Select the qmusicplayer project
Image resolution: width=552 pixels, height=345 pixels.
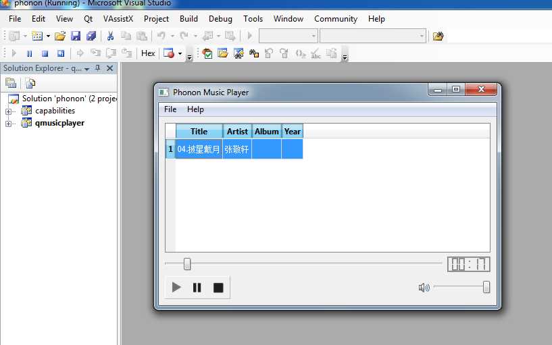click(x=59, y=123)
